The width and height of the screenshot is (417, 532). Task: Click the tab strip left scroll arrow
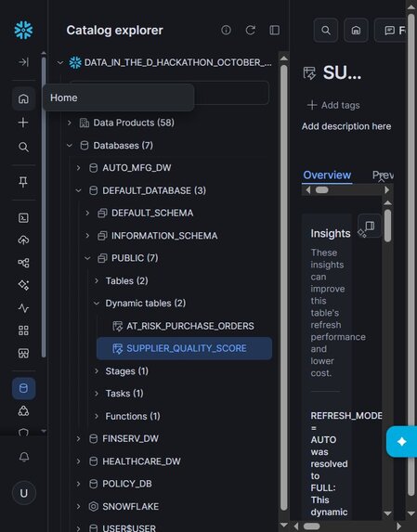(x=308, y=190)
